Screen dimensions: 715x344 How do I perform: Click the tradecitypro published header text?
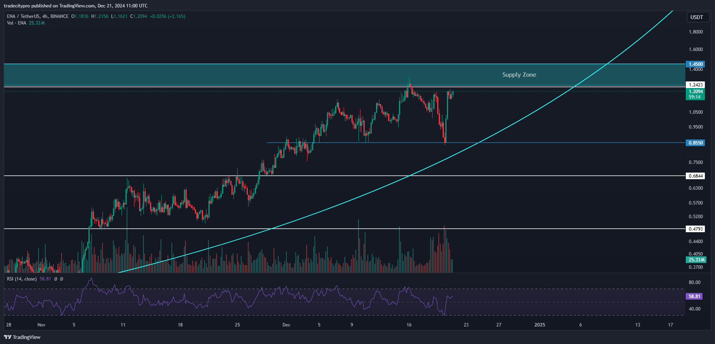point(76,6)
